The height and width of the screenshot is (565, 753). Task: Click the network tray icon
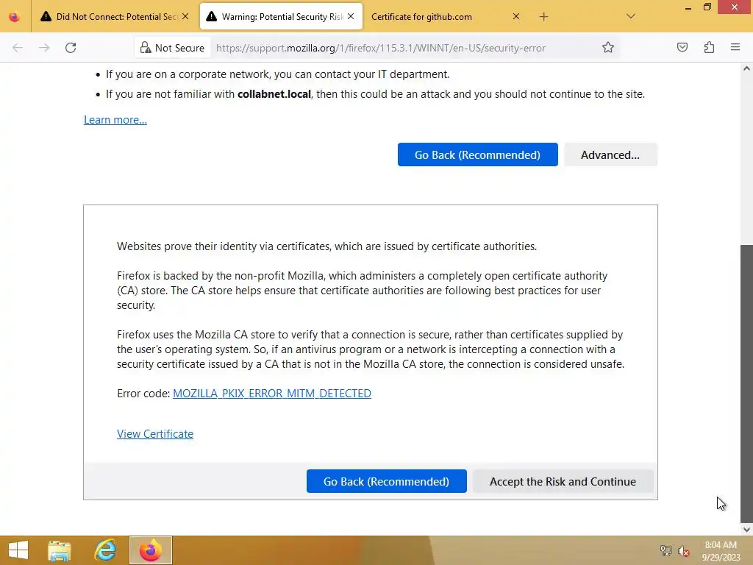666,551
